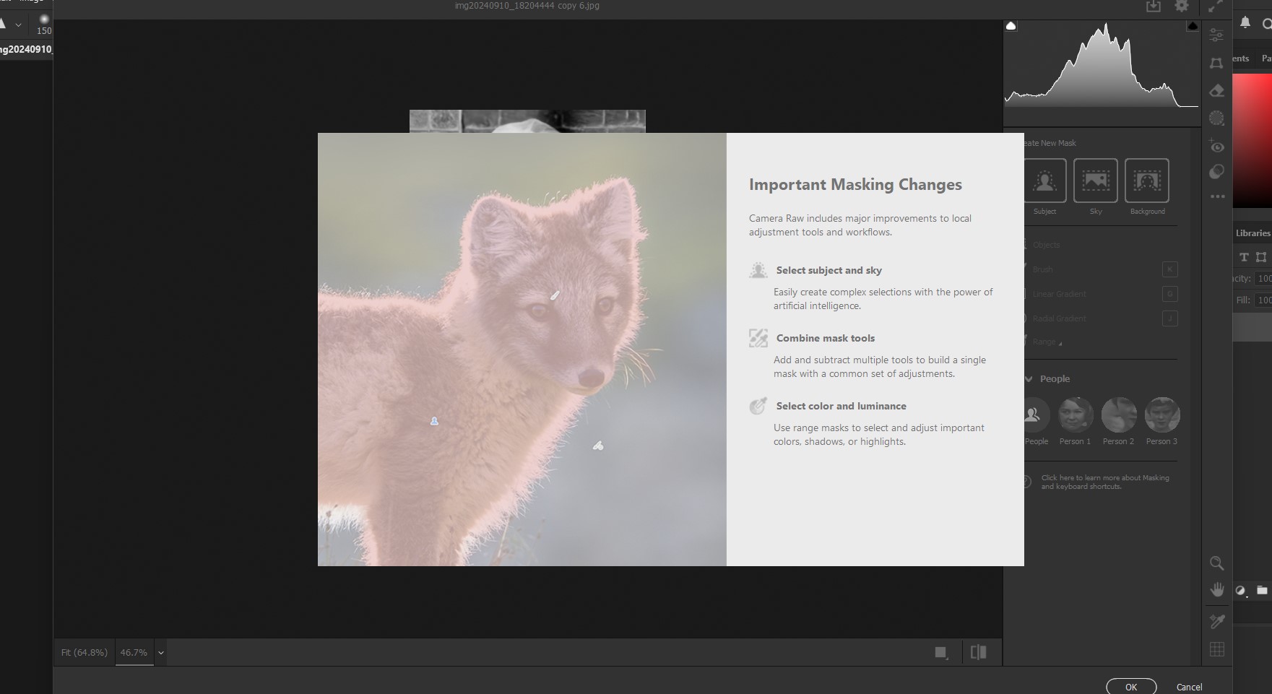Select the Healing tool
The width and height of the screenshot is (1272, 694).
[1216, 90]
